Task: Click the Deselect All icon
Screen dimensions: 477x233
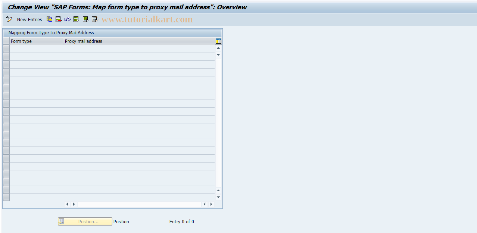Action: tap(94, 19)
